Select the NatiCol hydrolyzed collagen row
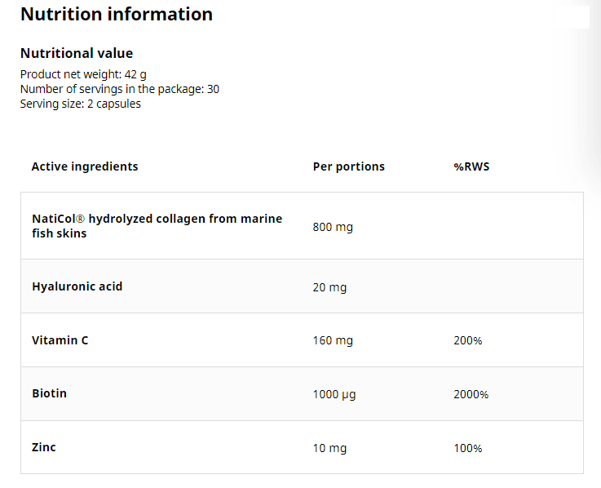601x488 pixels. tap(157, 226)
